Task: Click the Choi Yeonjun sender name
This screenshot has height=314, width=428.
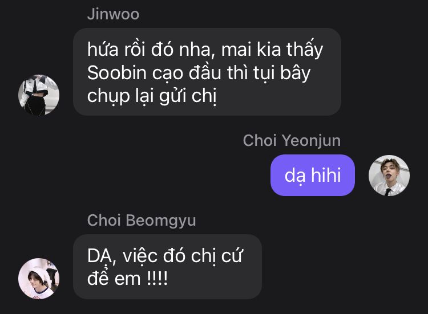Action: [x=292, y=141]
